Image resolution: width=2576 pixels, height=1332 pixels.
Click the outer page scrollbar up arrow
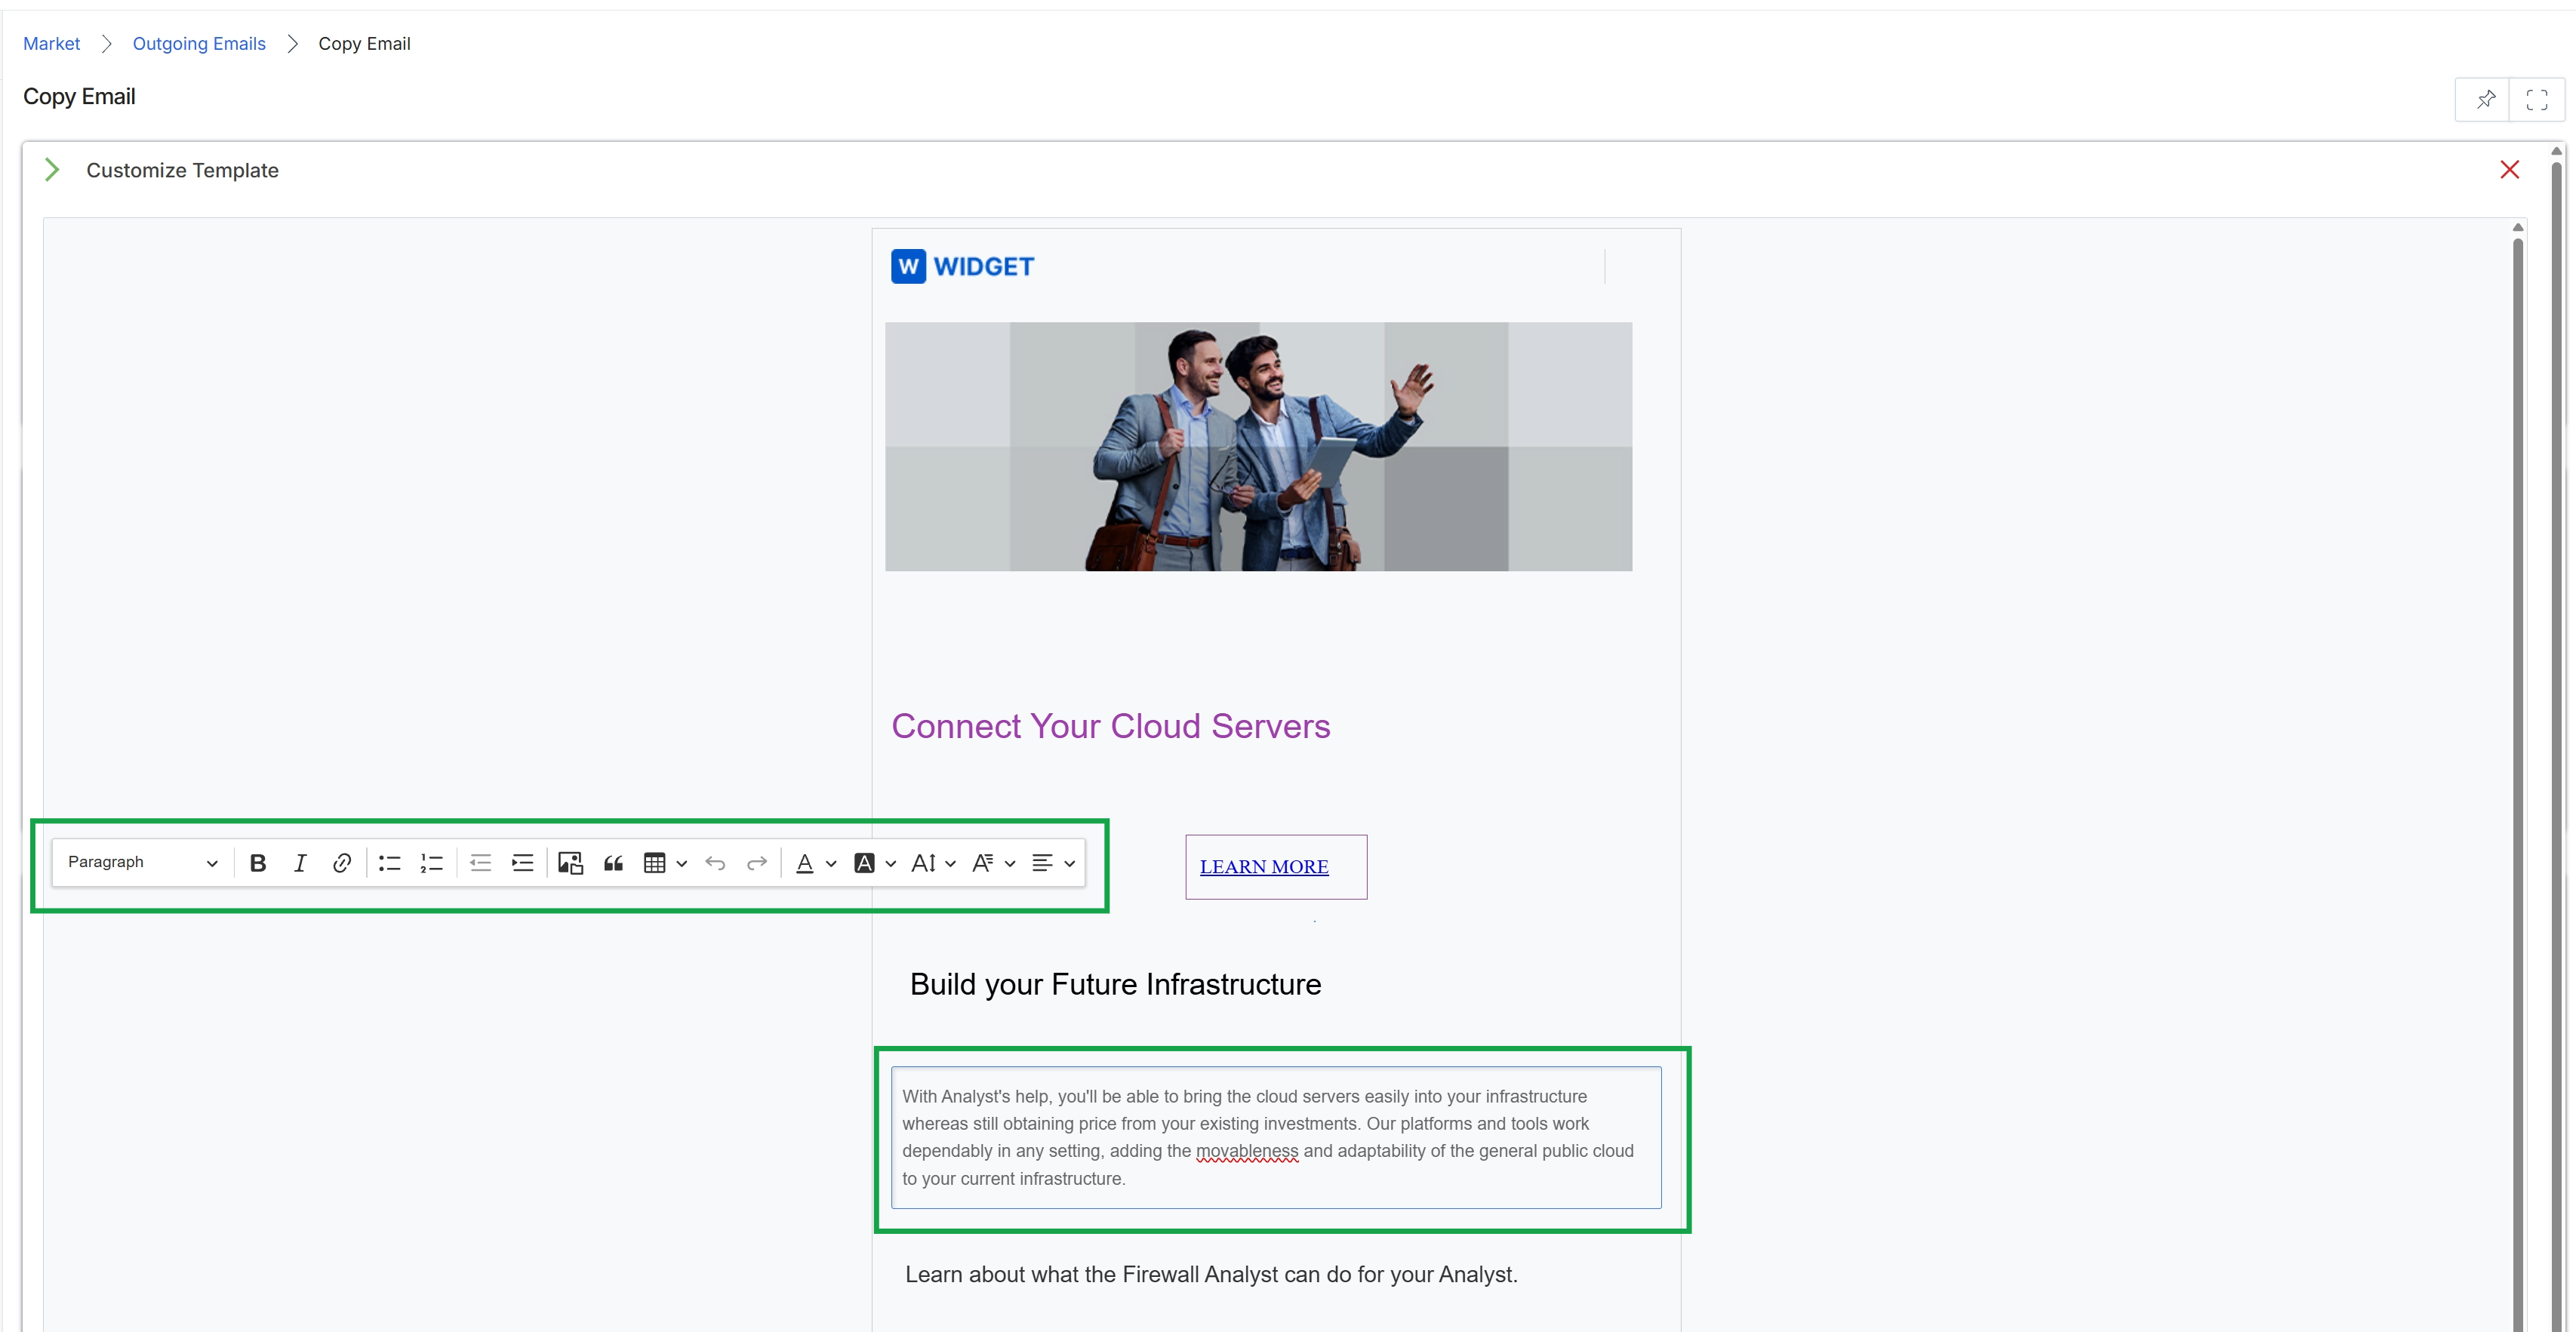2556,151
